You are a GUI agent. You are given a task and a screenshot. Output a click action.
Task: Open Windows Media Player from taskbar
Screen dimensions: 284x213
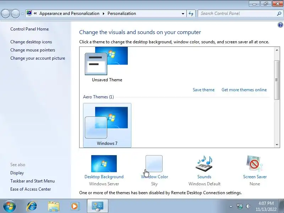coord(75,206)
